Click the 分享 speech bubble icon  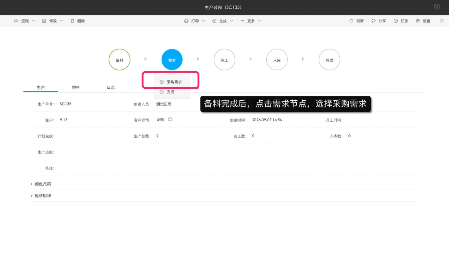pyautogui.click(x=373, y=21)
